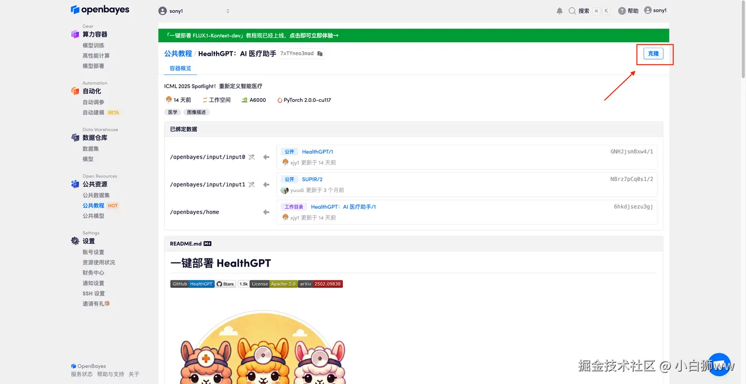Click the yuudi avatar under SUPIR/2

click(284, 190)
